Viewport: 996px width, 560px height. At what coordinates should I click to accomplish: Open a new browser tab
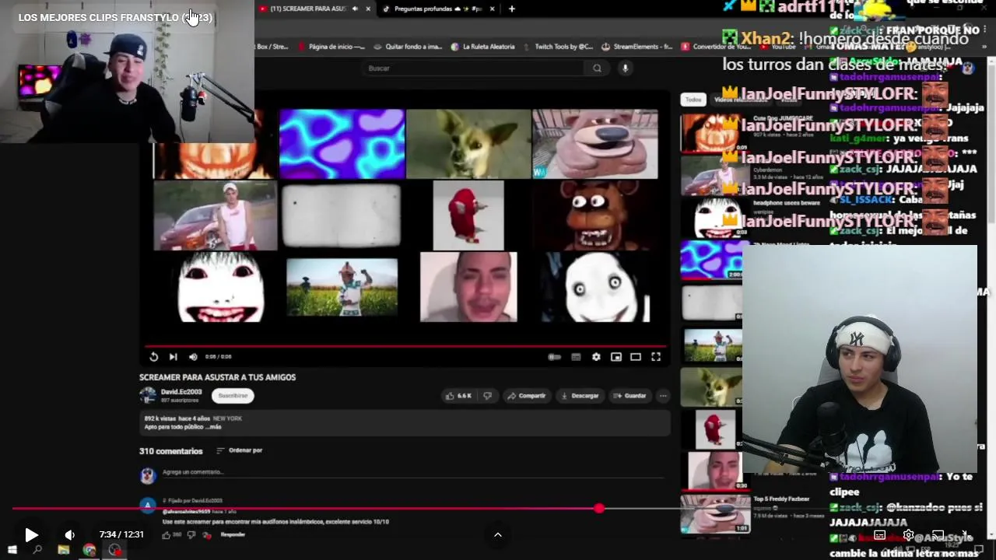511,9
